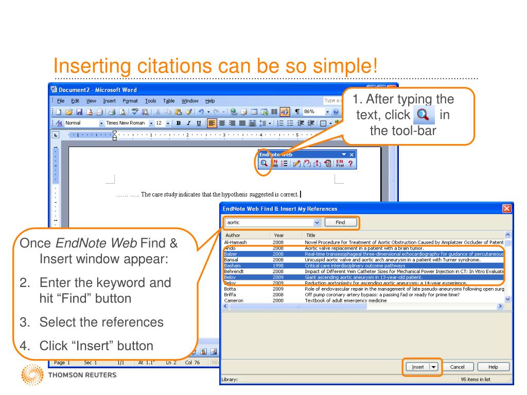Toggle Show/Hide paragraph marks

tap(297, 112)
